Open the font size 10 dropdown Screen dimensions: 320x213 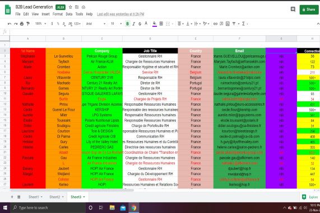(x=116, y=24)
